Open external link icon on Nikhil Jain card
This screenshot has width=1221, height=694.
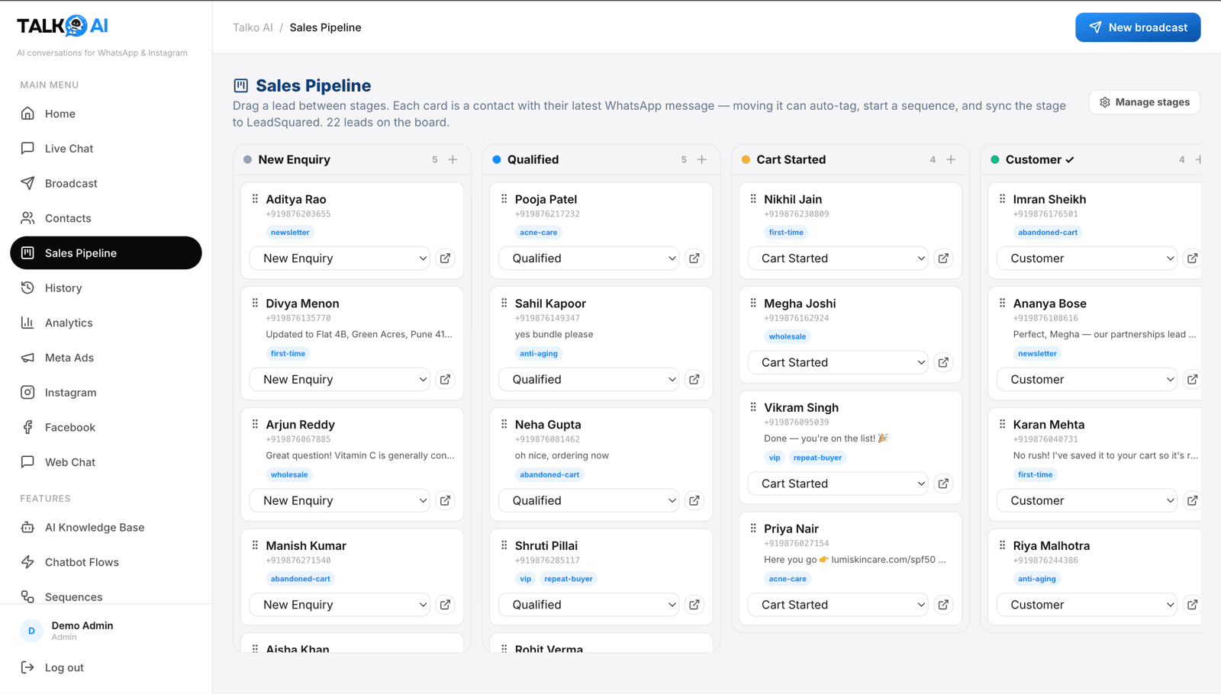click(943, 259)
